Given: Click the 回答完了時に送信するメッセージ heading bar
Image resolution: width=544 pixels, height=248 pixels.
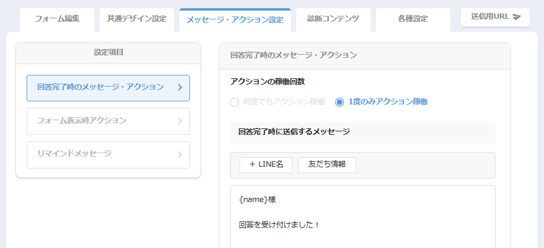Looking at the screenshot, I should coord(363,133).
